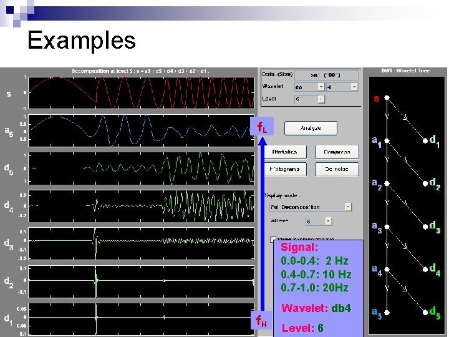
Task: Toggle the Show Synthesized Sig. checkbox
Action: (x=273, y=238)
